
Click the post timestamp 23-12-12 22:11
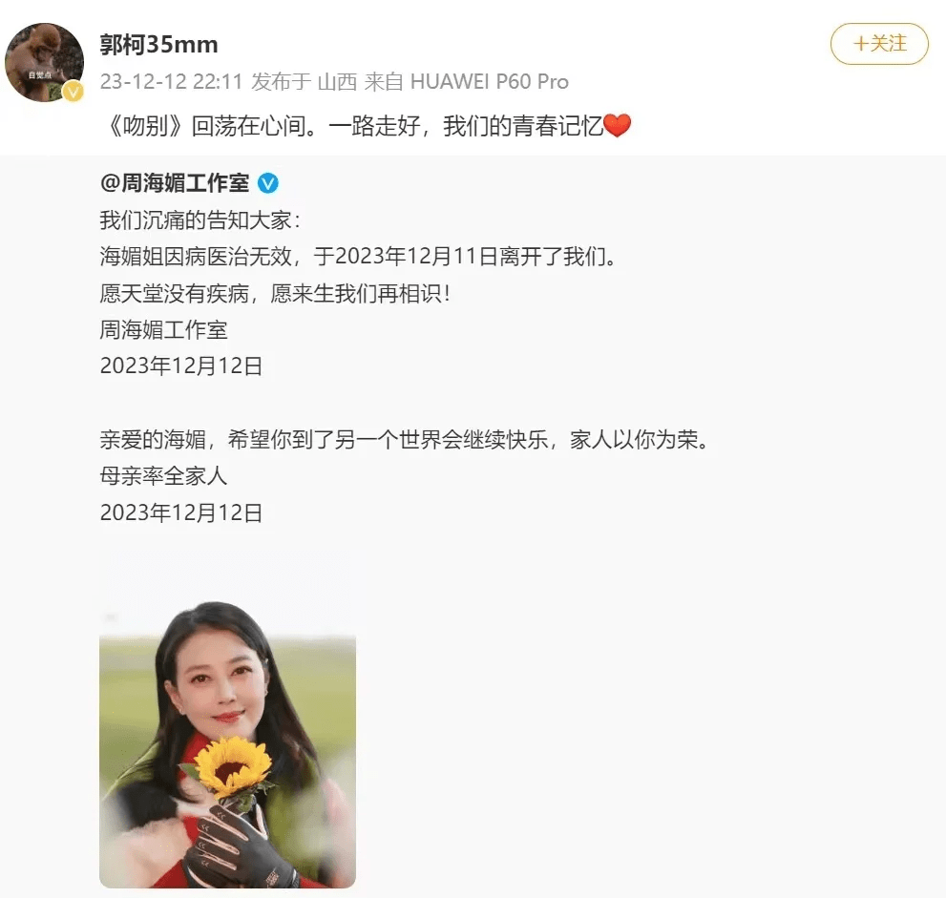point(171,81)
